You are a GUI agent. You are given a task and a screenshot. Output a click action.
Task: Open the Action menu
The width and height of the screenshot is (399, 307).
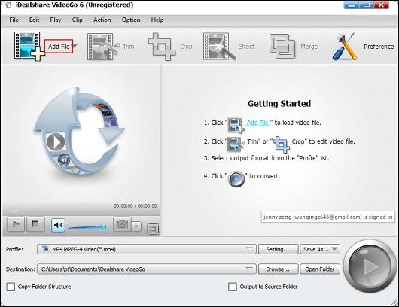102,20
